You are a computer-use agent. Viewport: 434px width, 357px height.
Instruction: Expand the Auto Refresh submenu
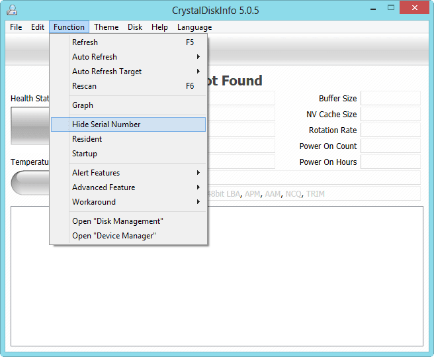[x=128, y=57]
